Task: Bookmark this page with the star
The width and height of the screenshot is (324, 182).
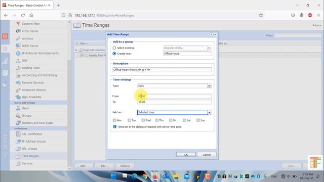Action: click(x=261, y=15)
